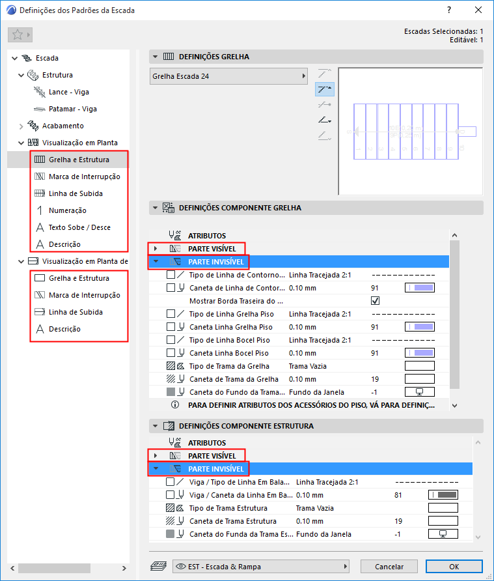Select Marca de Interrupção under Visualização em Planta
The width and height of the screenshot is (494, 581).
[85, 177]
